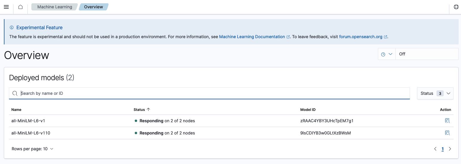Viewport: 461px width, 164px height.
Task: Select the Overview breadcrumb
Action: coord(94,7)
